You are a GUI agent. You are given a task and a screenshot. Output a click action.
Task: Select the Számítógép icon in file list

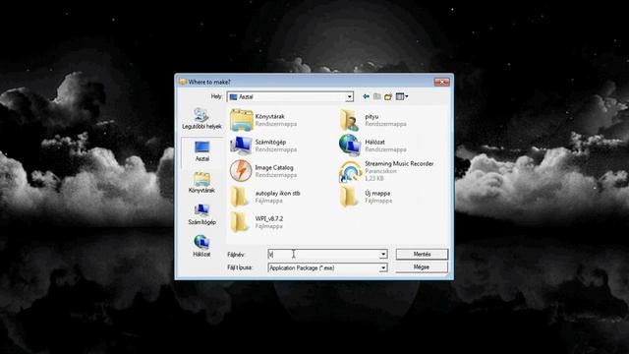click(x=241, y=146)
